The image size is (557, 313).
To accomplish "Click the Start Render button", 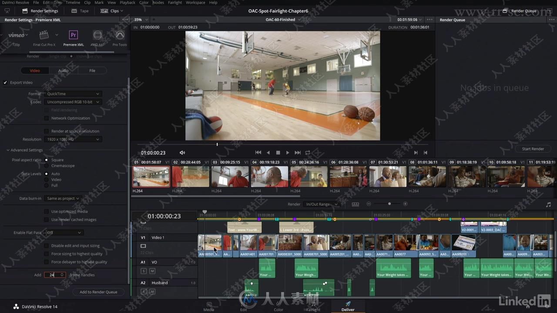I will click(533, 149).
